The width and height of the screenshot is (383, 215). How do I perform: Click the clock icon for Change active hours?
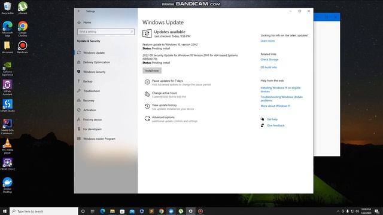(x=147, y=94)
